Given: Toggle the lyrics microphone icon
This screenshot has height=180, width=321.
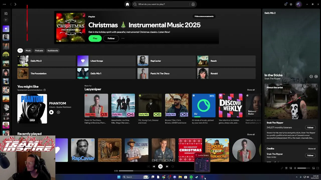Looking at the screenshot, I should click(282, 168).
